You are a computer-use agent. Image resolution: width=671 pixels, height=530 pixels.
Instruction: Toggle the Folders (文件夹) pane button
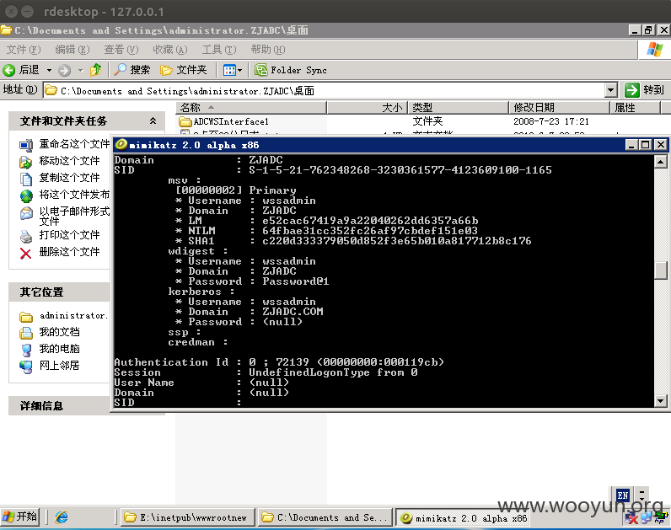pos(184,70)
